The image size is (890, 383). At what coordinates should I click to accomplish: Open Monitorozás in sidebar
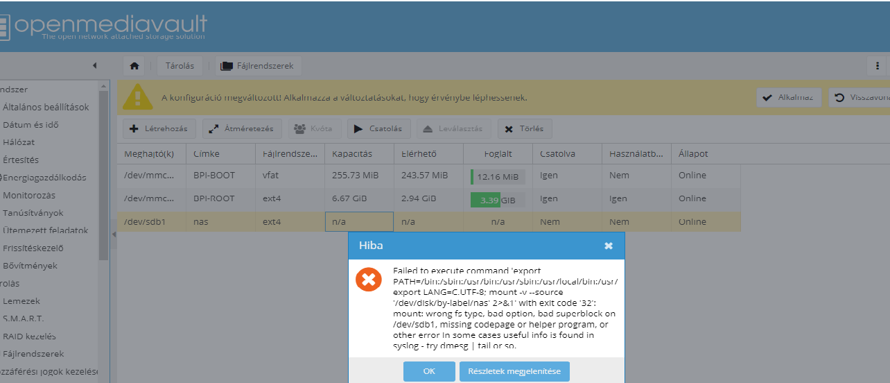(x=29, y=195)
